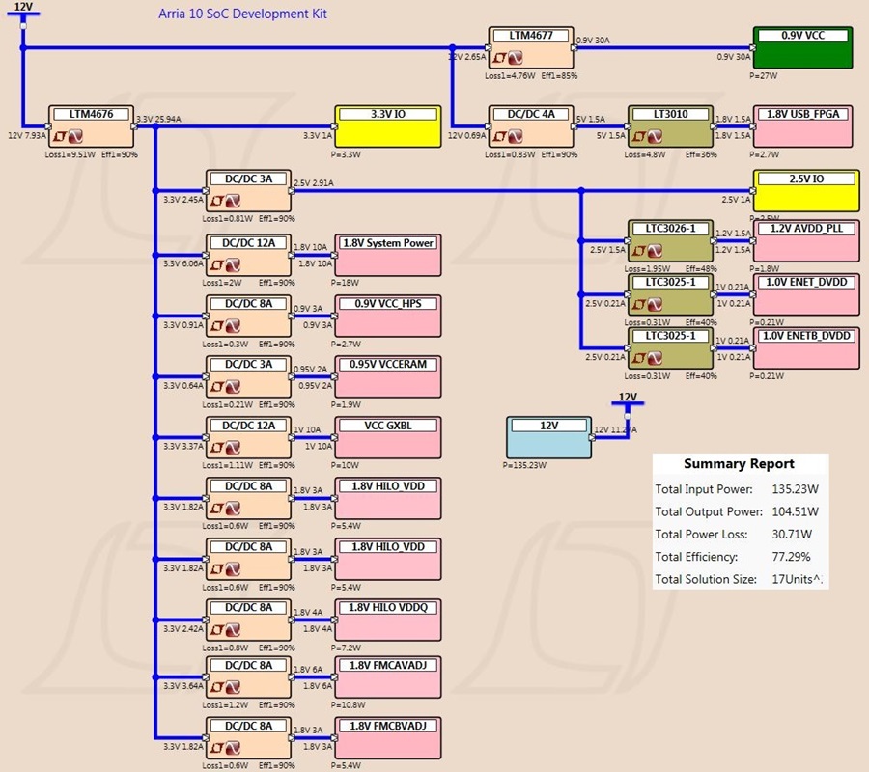
Task: Click the LT logo in the DC/DC 8A feeding VCC_HPS
Action: (217, 326)
